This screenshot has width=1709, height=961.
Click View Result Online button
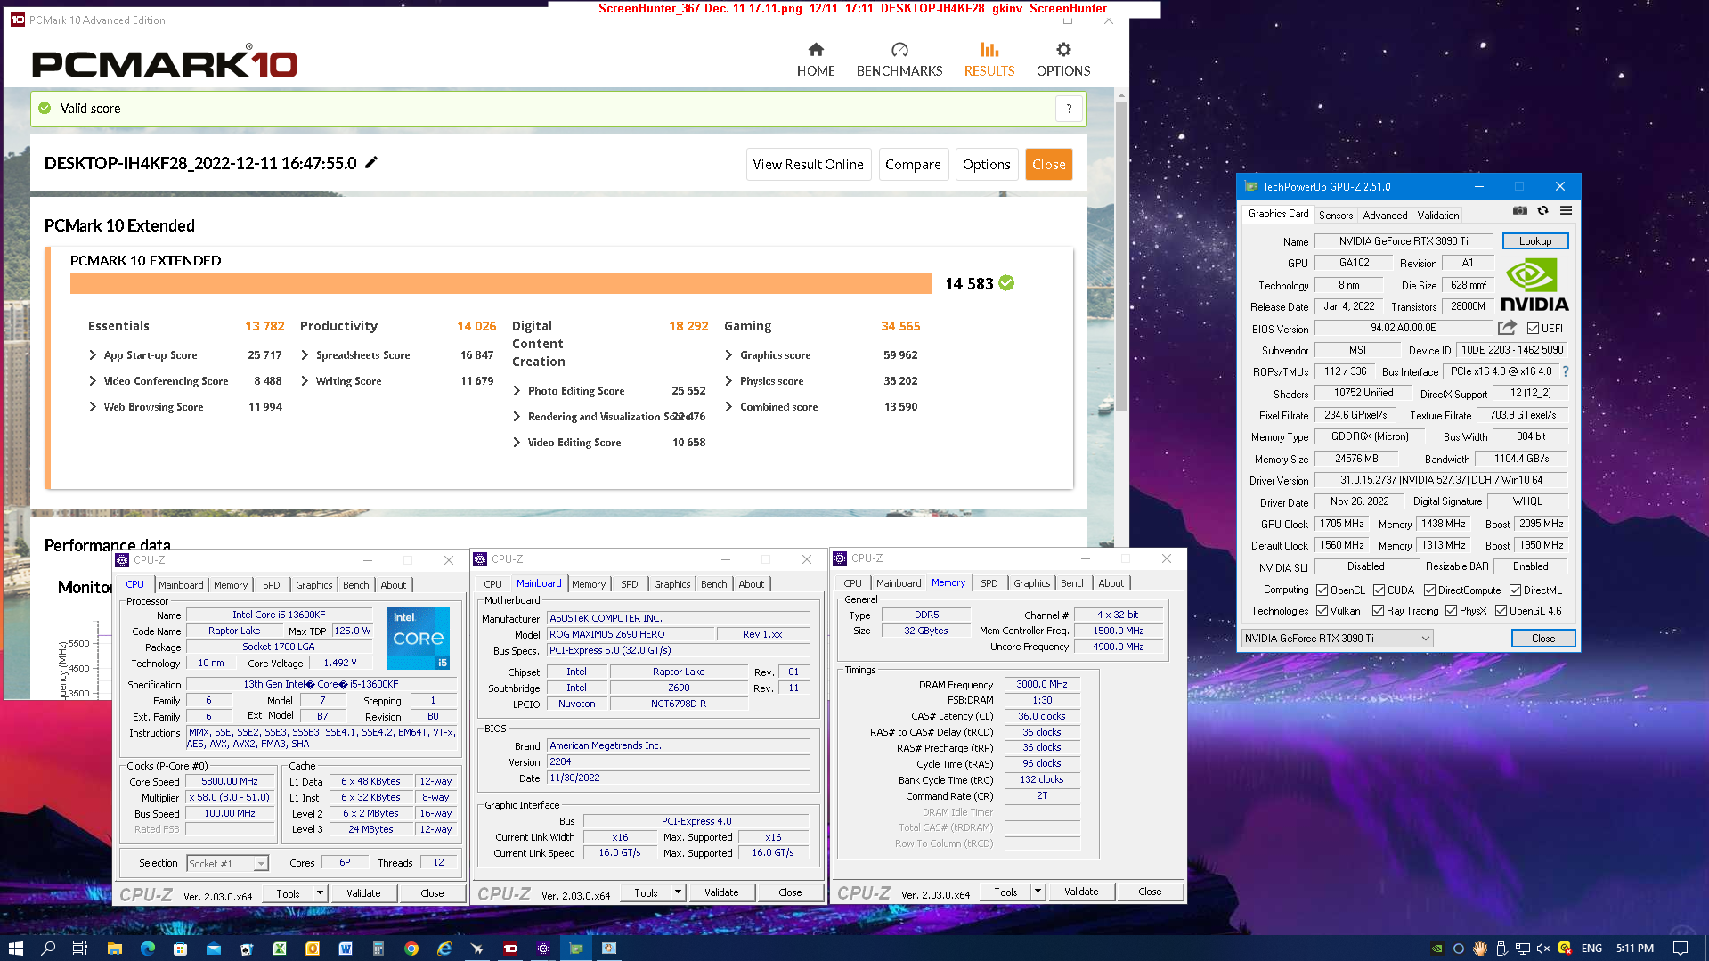pos(808,165)
